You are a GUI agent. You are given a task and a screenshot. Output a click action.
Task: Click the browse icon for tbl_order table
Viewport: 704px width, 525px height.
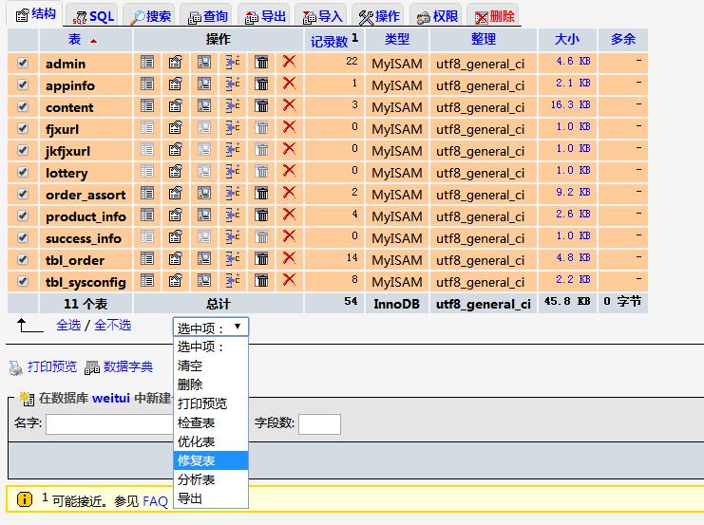click(x=147, y=258)
